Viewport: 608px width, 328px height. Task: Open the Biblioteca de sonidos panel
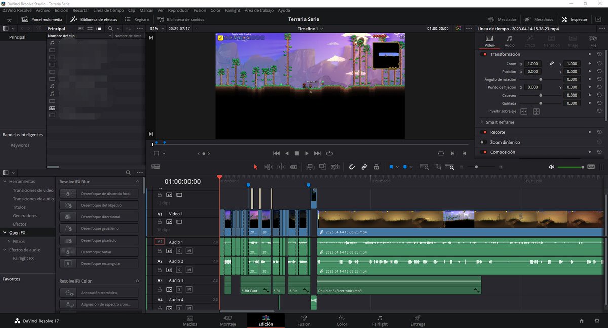[x=180, y=19]
